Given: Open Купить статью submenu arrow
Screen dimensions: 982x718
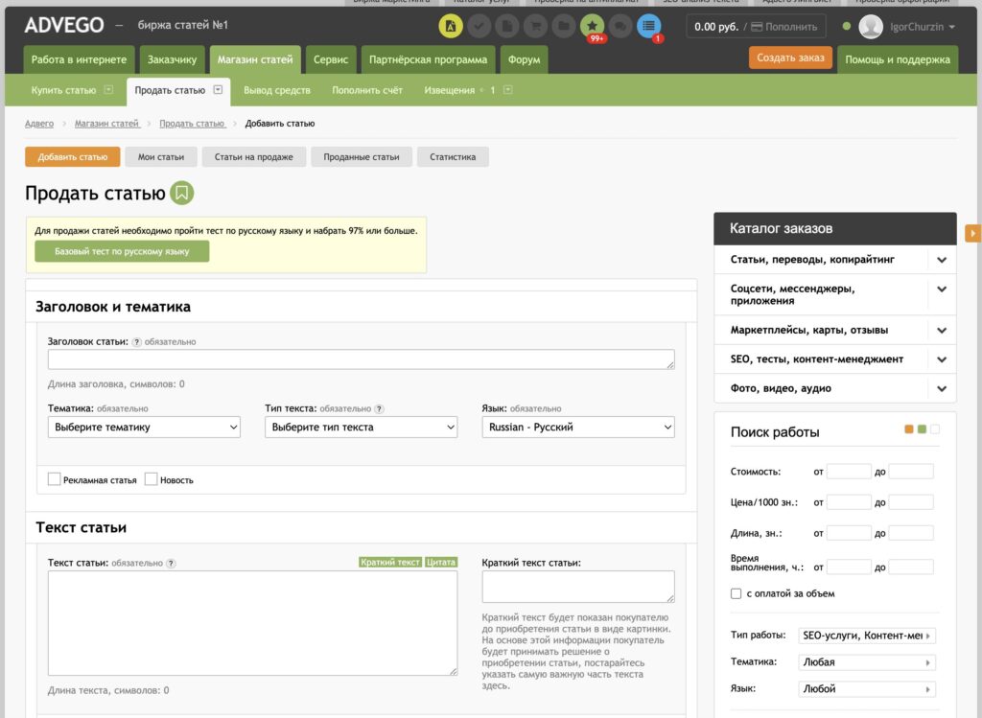Looking at the screenshot, I should pyautogui.click(x=108, y=89).
